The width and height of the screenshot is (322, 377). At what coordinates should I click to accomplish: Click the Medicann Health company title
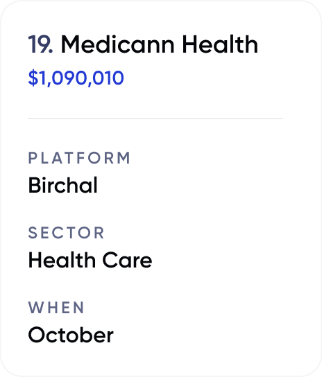click(159, 44)
